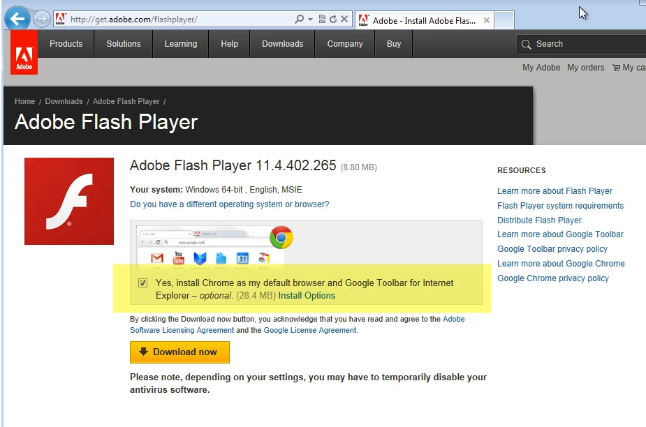Image resolution: width=646 pixels, height=427 pixels.
Task: Close the Adobe - Install Adobe Flash tab
Action: pyautogui.click(x=487, y=20)
